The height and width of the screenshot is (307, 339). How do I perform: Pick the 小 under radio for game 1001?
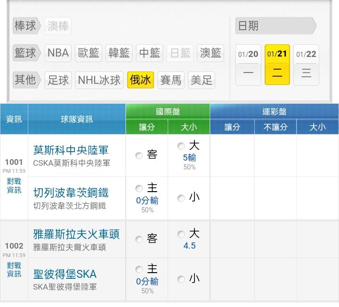click(181, 198)
